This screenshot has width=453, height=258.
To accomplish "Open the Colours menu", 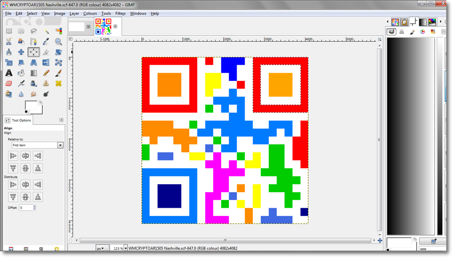I will point(90,13).
